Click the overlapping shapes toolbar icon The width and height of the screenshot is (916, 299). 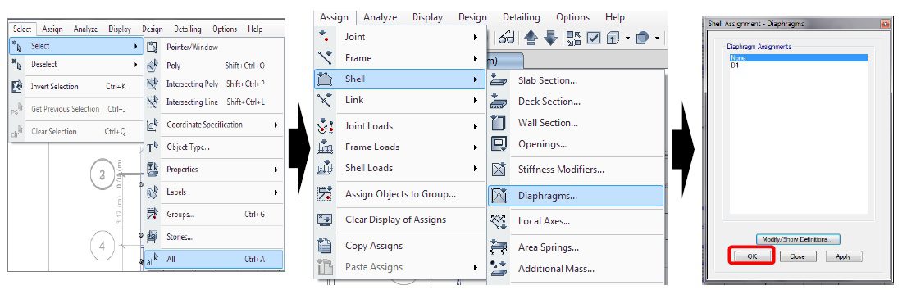coord(641,38)
